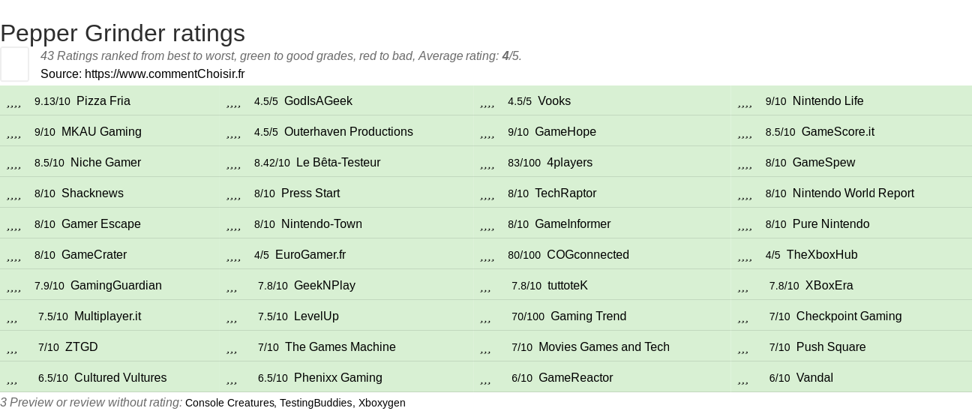Click the rating stars beside Pizza Fria
972x411 pixels.
[13, 102]
